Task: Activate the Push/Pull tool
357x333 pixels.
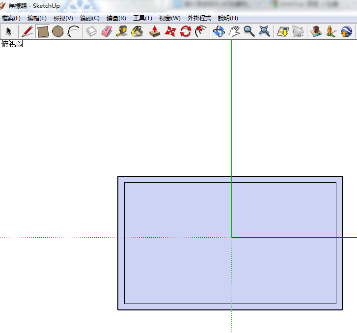Action: tap(155, 31)
